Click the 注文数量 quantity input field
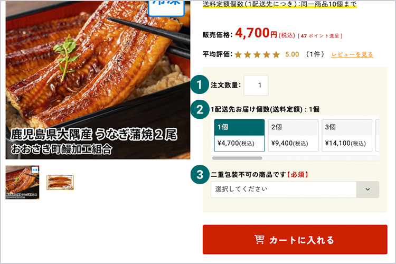 click(256, 86)
